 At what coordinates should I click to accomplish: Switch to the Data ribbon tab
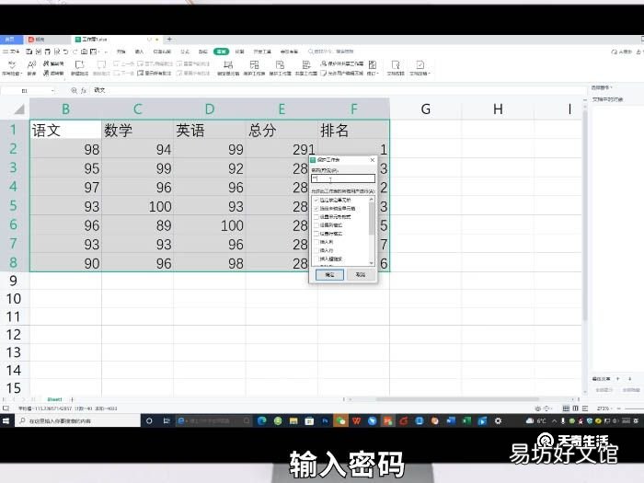coord(203,52)
